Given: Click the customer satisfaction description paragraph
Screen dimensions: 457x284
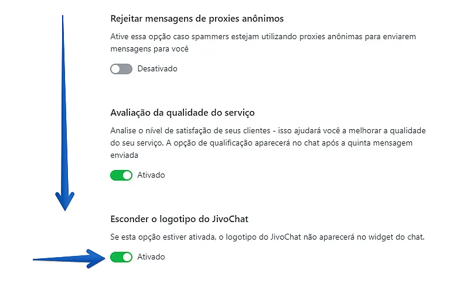Looking at the screenshot, I should pyautogui.click(x=268, y=143).
